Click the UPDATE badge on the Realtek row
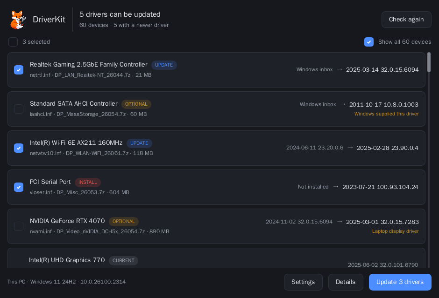 coord(164,65)
